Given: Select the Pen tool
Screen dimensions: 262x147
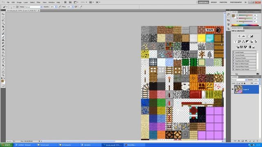Looking at the screenshot, I should (x=3, y=59).
